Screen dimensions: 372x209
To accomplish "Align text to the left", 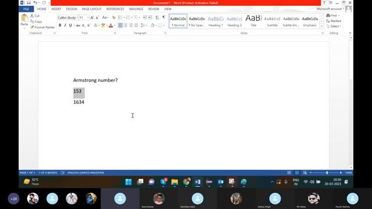I will pyautogui.click(x=120, y=26).
